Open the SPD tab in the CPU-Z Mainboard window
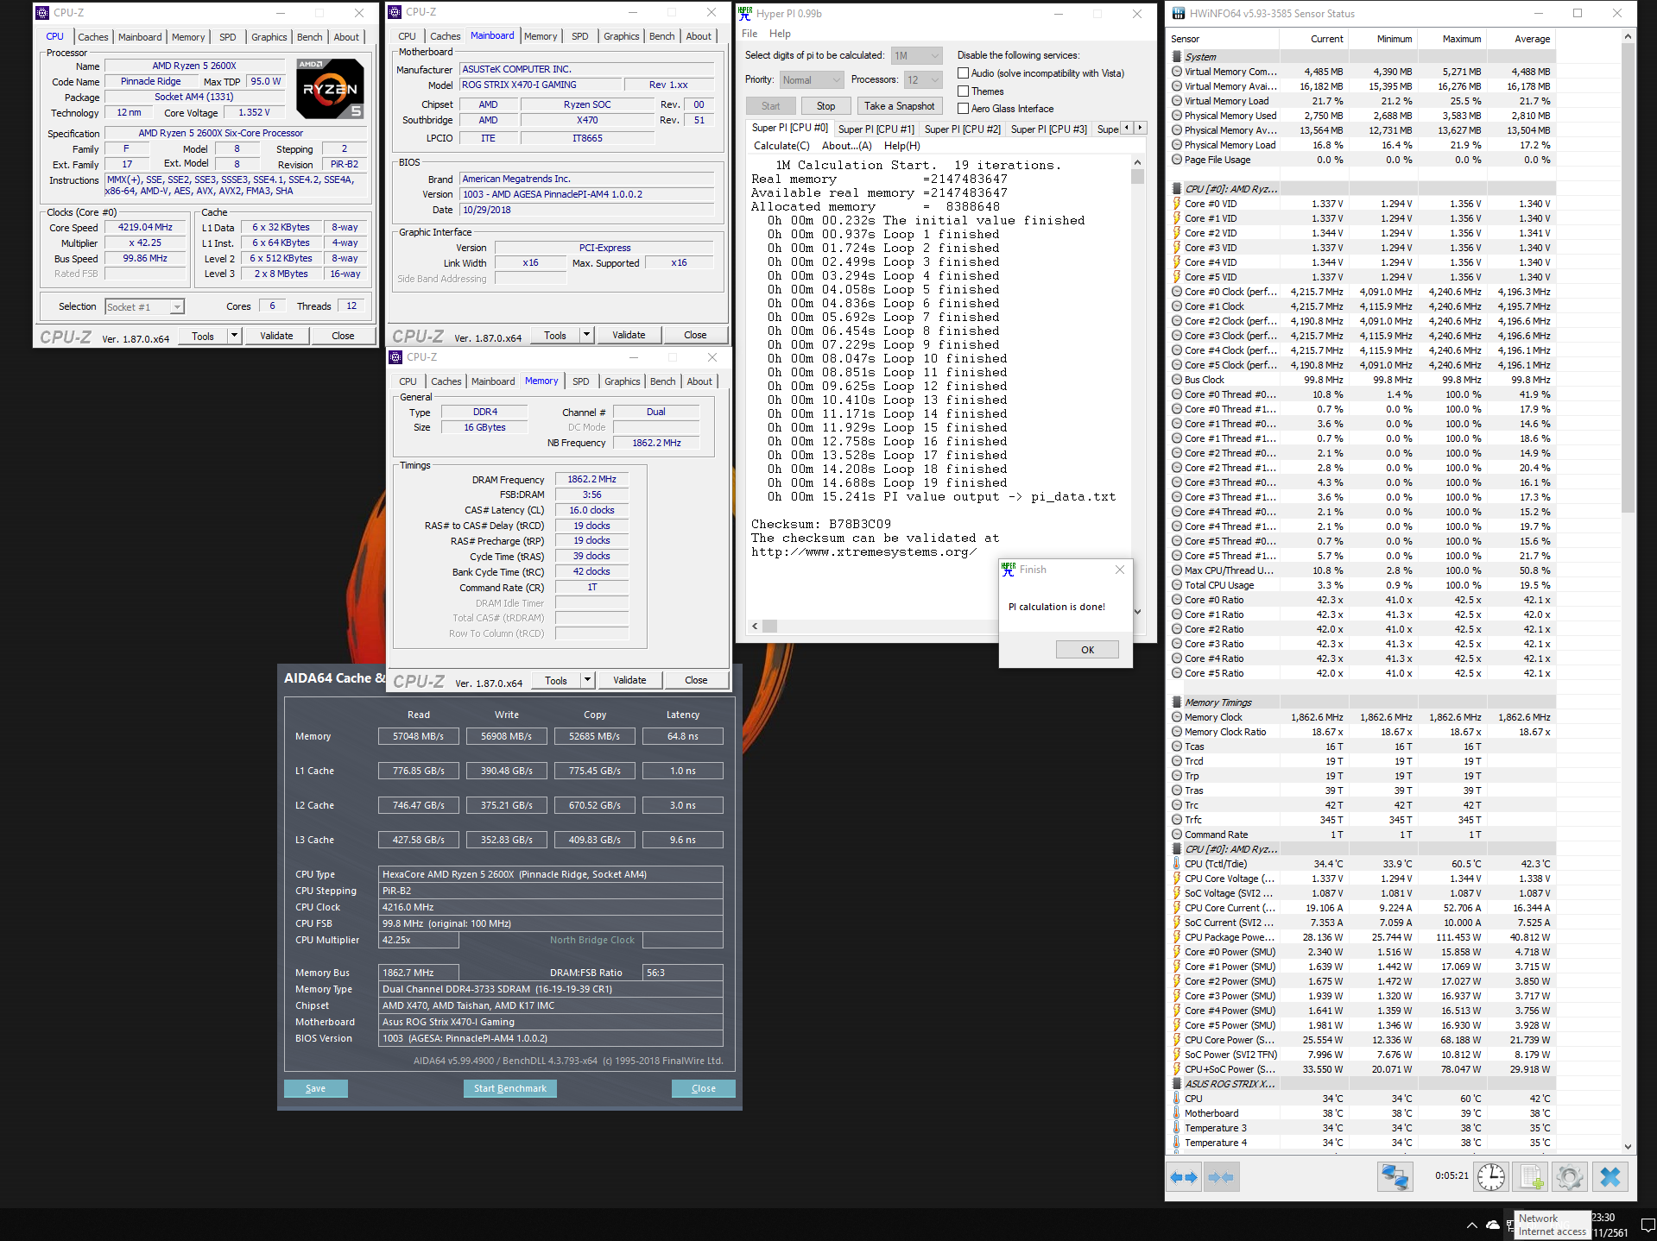Screen dimensions: 1657x1241 pos(580,36)
